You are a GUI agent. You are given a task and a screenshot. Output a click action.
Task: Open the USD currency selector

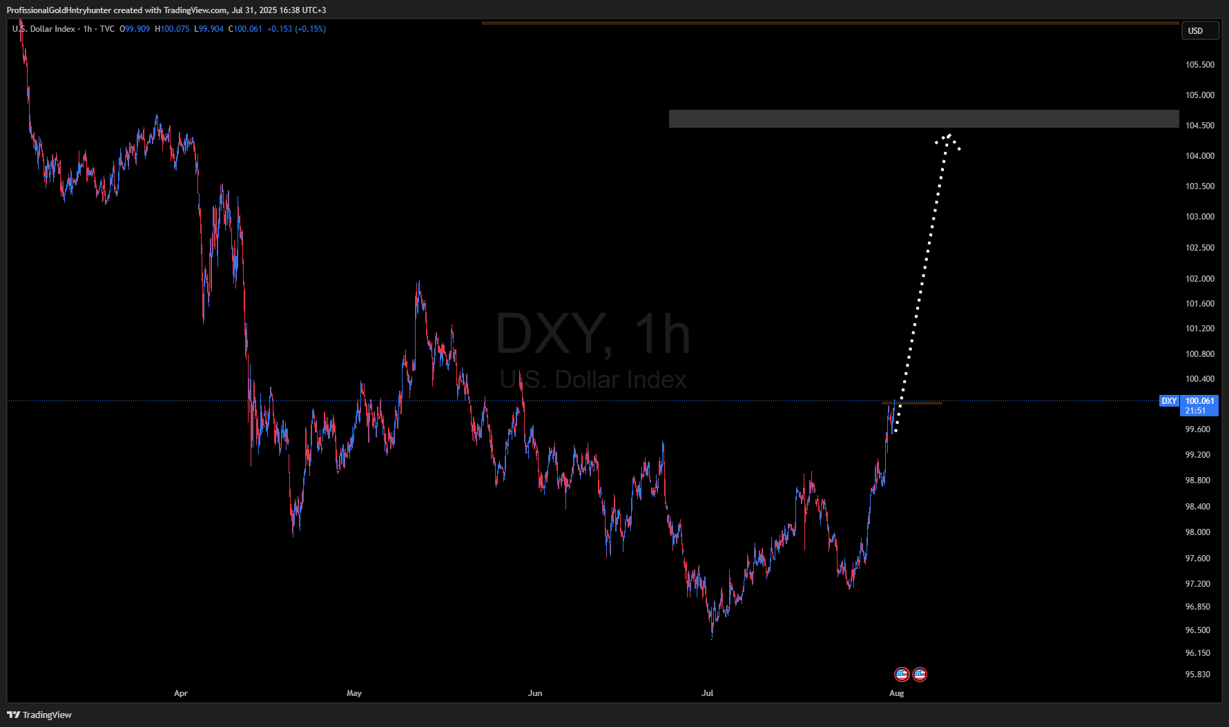click(1200, 31)
